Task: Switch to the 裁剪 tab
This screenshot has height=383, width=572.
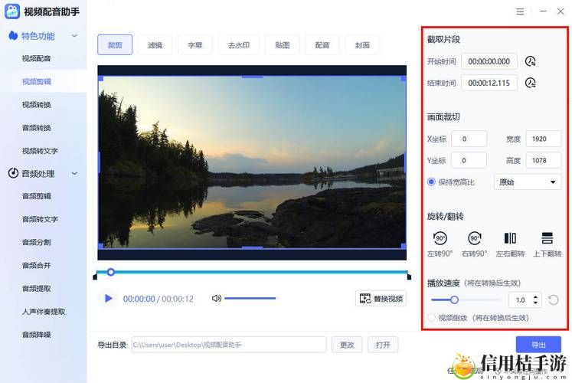Action: point(115,45)
